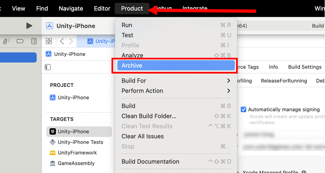Click the UnityFramework toolbox icon

pyautogui.click(x=53, y=153)
